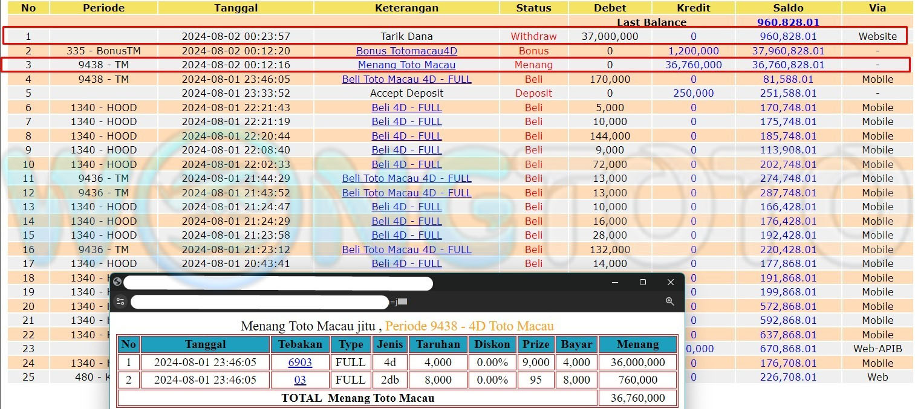The width and height of the screenshot is (915, 409).
Task: Open Beli Toto Macau 4D link for row 4
Action: click(406, 79)
